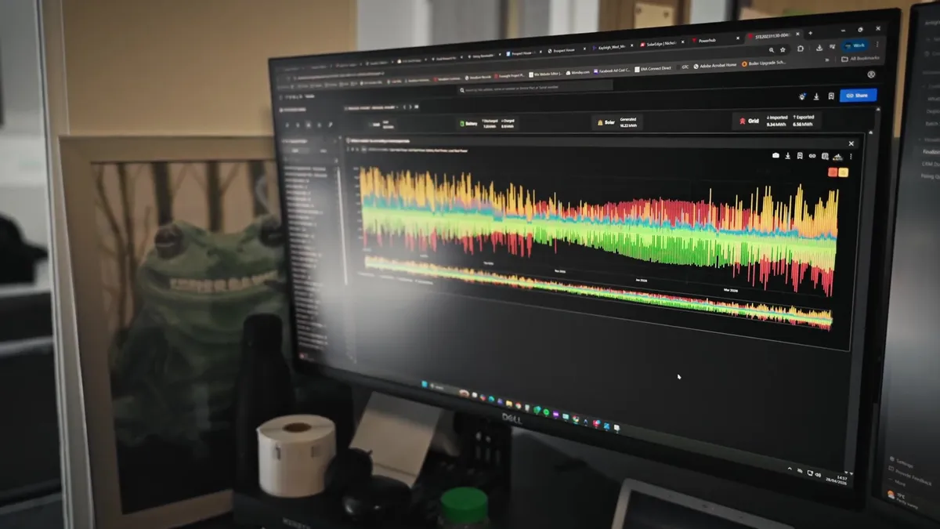The image size is (940, 529).
Task: Open the Adobe Acrobat Home bookmark
Action: 715,65
